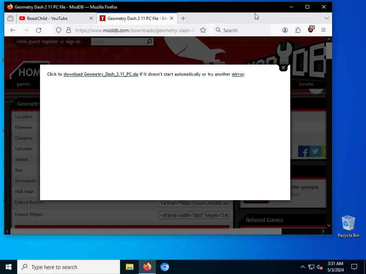Click the Embed Widget iframe code field
The image size is (366, 274).
(194, 215)
